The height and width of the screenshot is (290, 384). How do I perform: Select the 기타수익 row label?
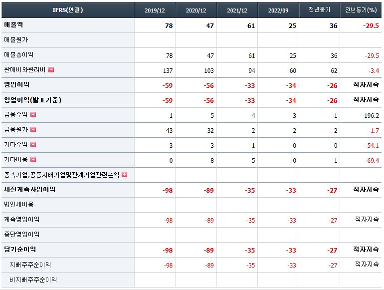(x=15, y=145)
